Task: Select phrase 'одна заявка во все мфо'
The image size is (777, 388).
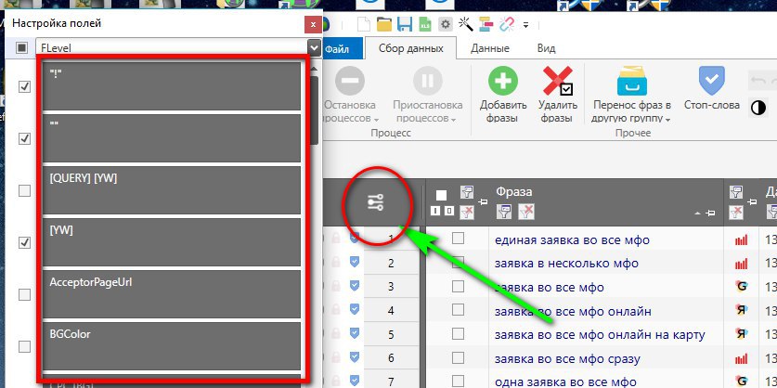Action: tap(565, 382)
